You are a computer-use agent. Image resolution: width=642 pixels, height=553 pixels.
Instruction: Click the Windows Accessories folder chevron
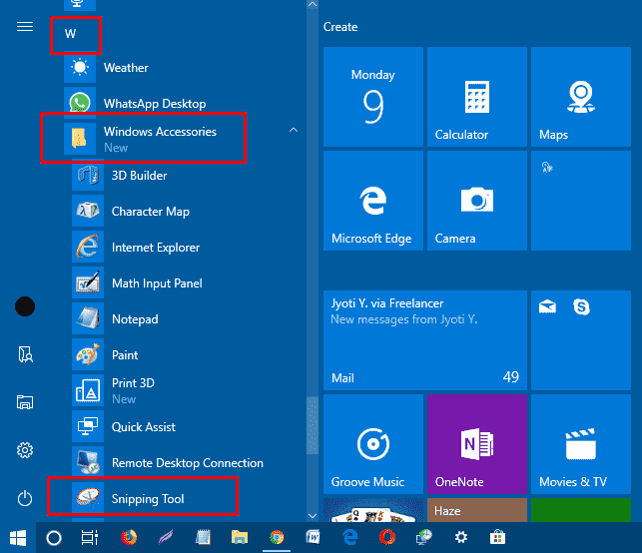[294, 130]
